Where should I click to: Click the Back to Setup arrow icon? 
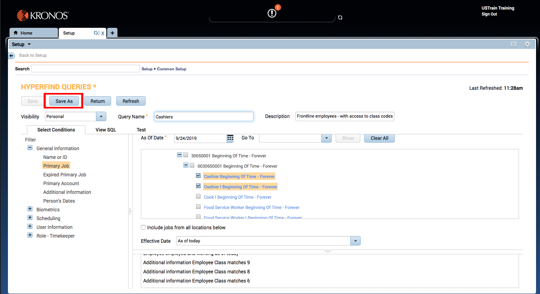[12, 56]
